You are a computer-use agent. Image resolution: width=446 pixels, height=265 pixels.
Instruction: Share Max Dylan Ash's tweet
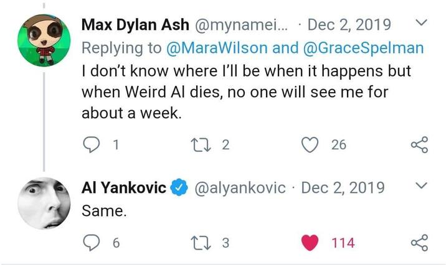(420, 145)
